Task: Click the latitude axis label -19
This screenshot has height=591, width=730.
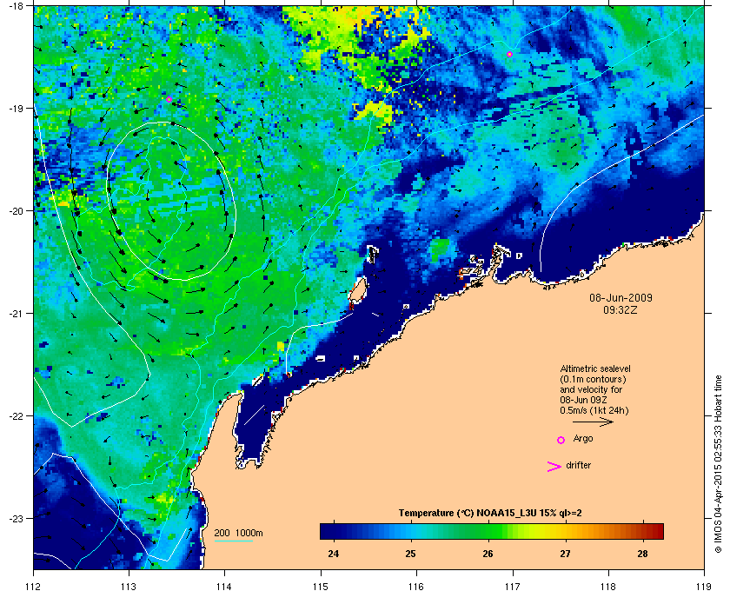Action: [16, 109]
